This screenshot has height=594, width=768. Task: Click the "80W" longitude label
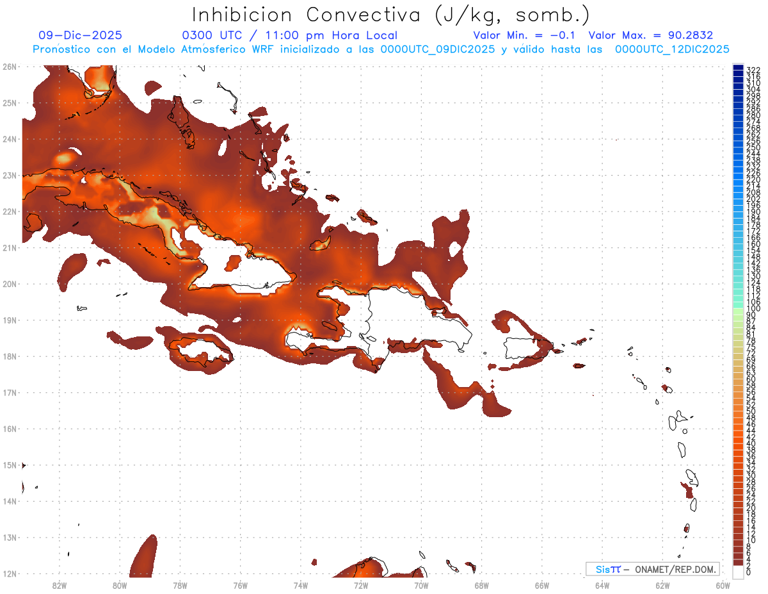(x=120, y=584)
